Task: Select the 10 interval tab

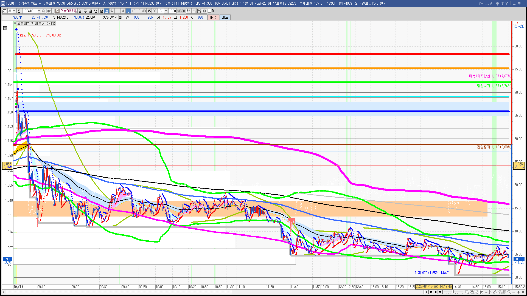Action: [133, 11]
